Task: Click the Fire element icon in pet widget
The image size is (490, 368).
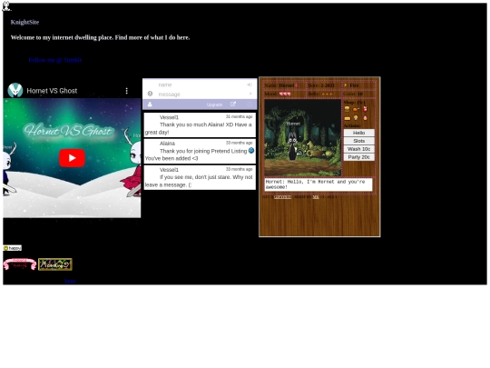Action: click(346, 85)
